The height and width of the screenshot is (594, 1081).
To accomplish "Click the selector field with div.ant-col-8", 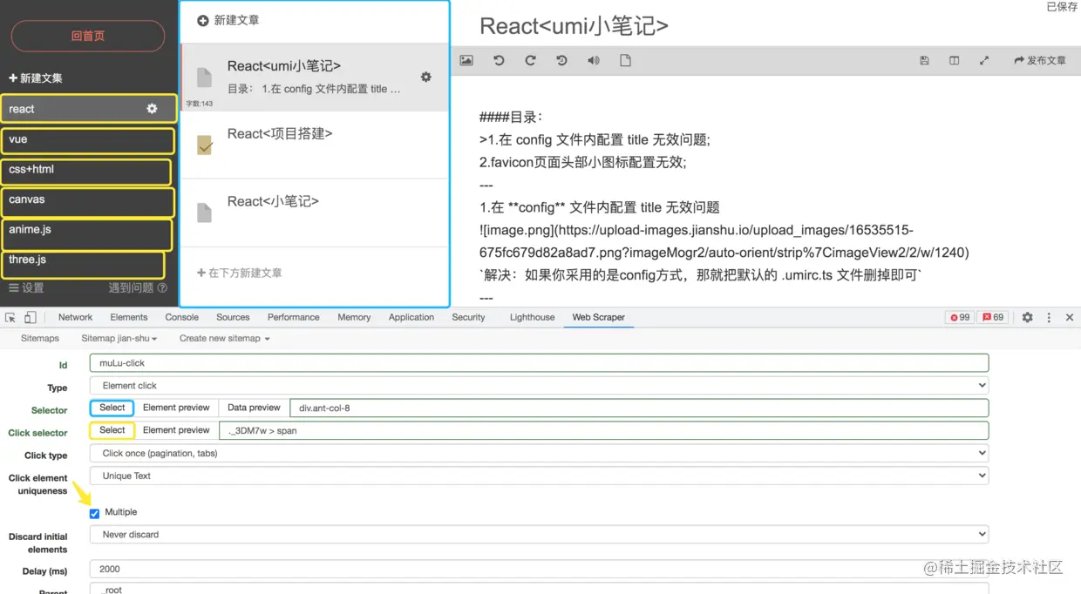I will (639, 408).
